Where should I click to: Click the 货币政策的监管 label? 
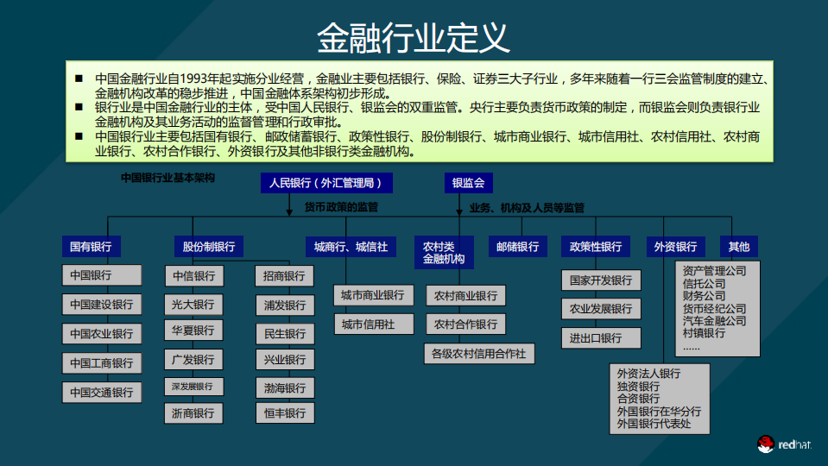(x=341, y=207)
